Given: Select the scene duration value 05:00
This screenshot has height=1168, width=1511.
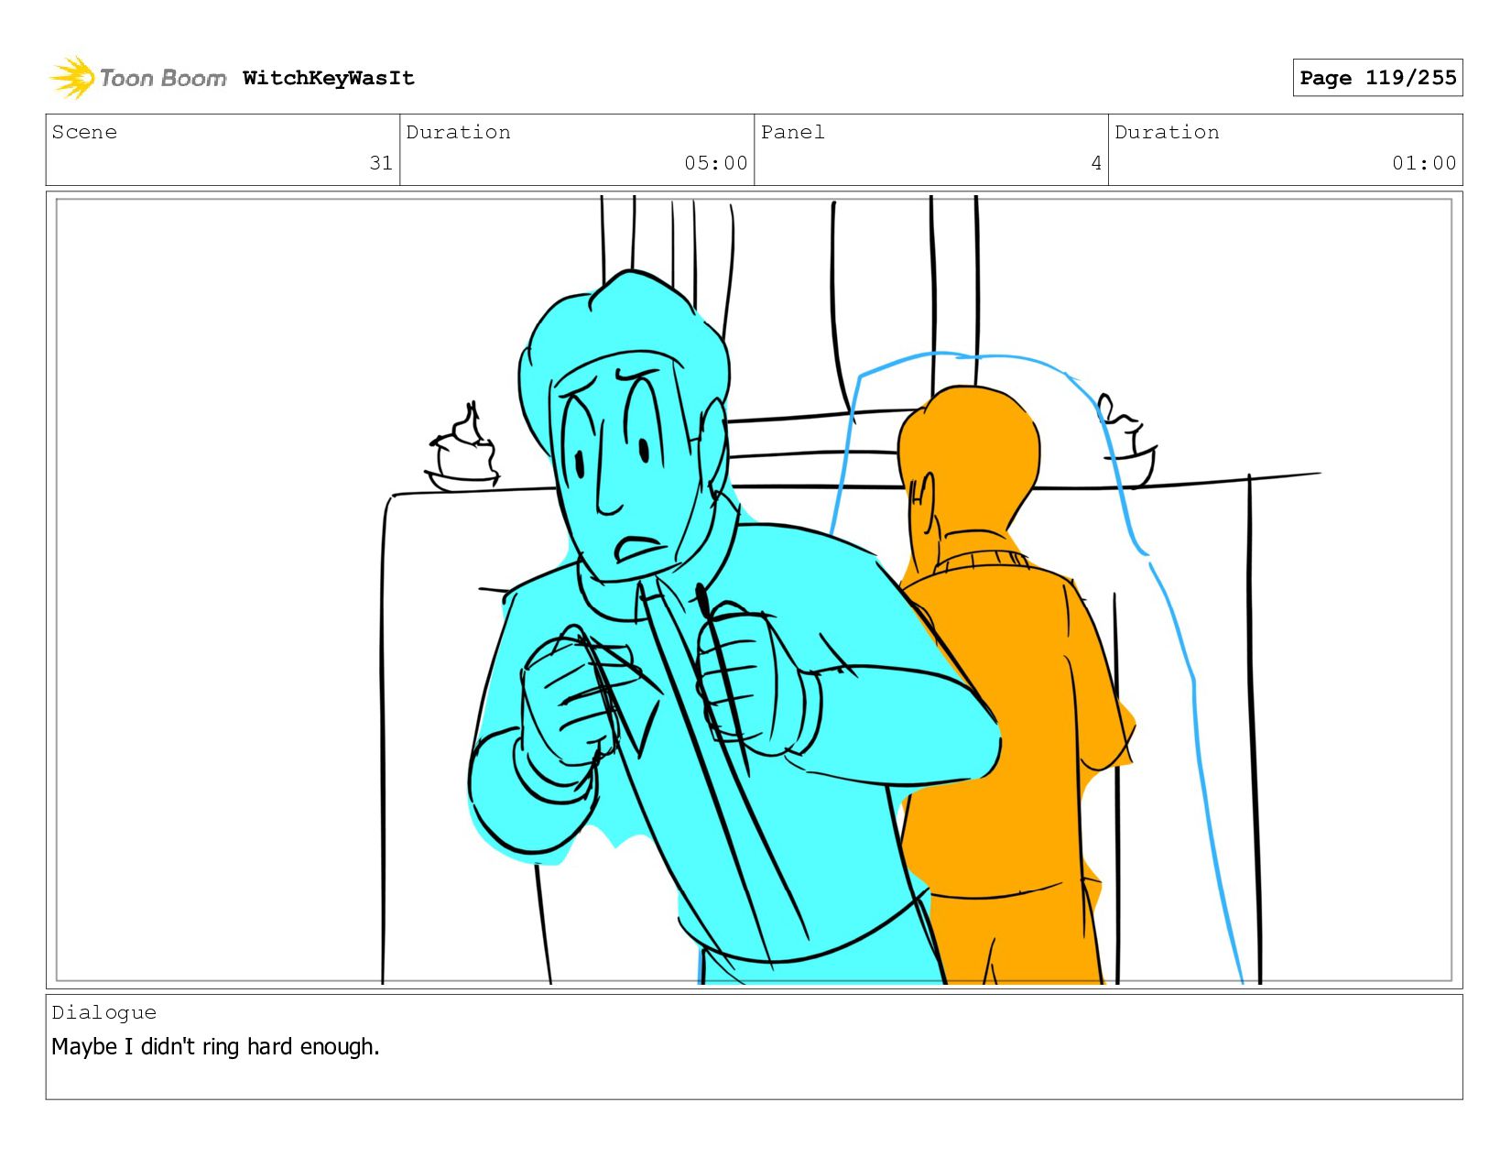Looking at the screenshot, I should (x=716, y=163).
